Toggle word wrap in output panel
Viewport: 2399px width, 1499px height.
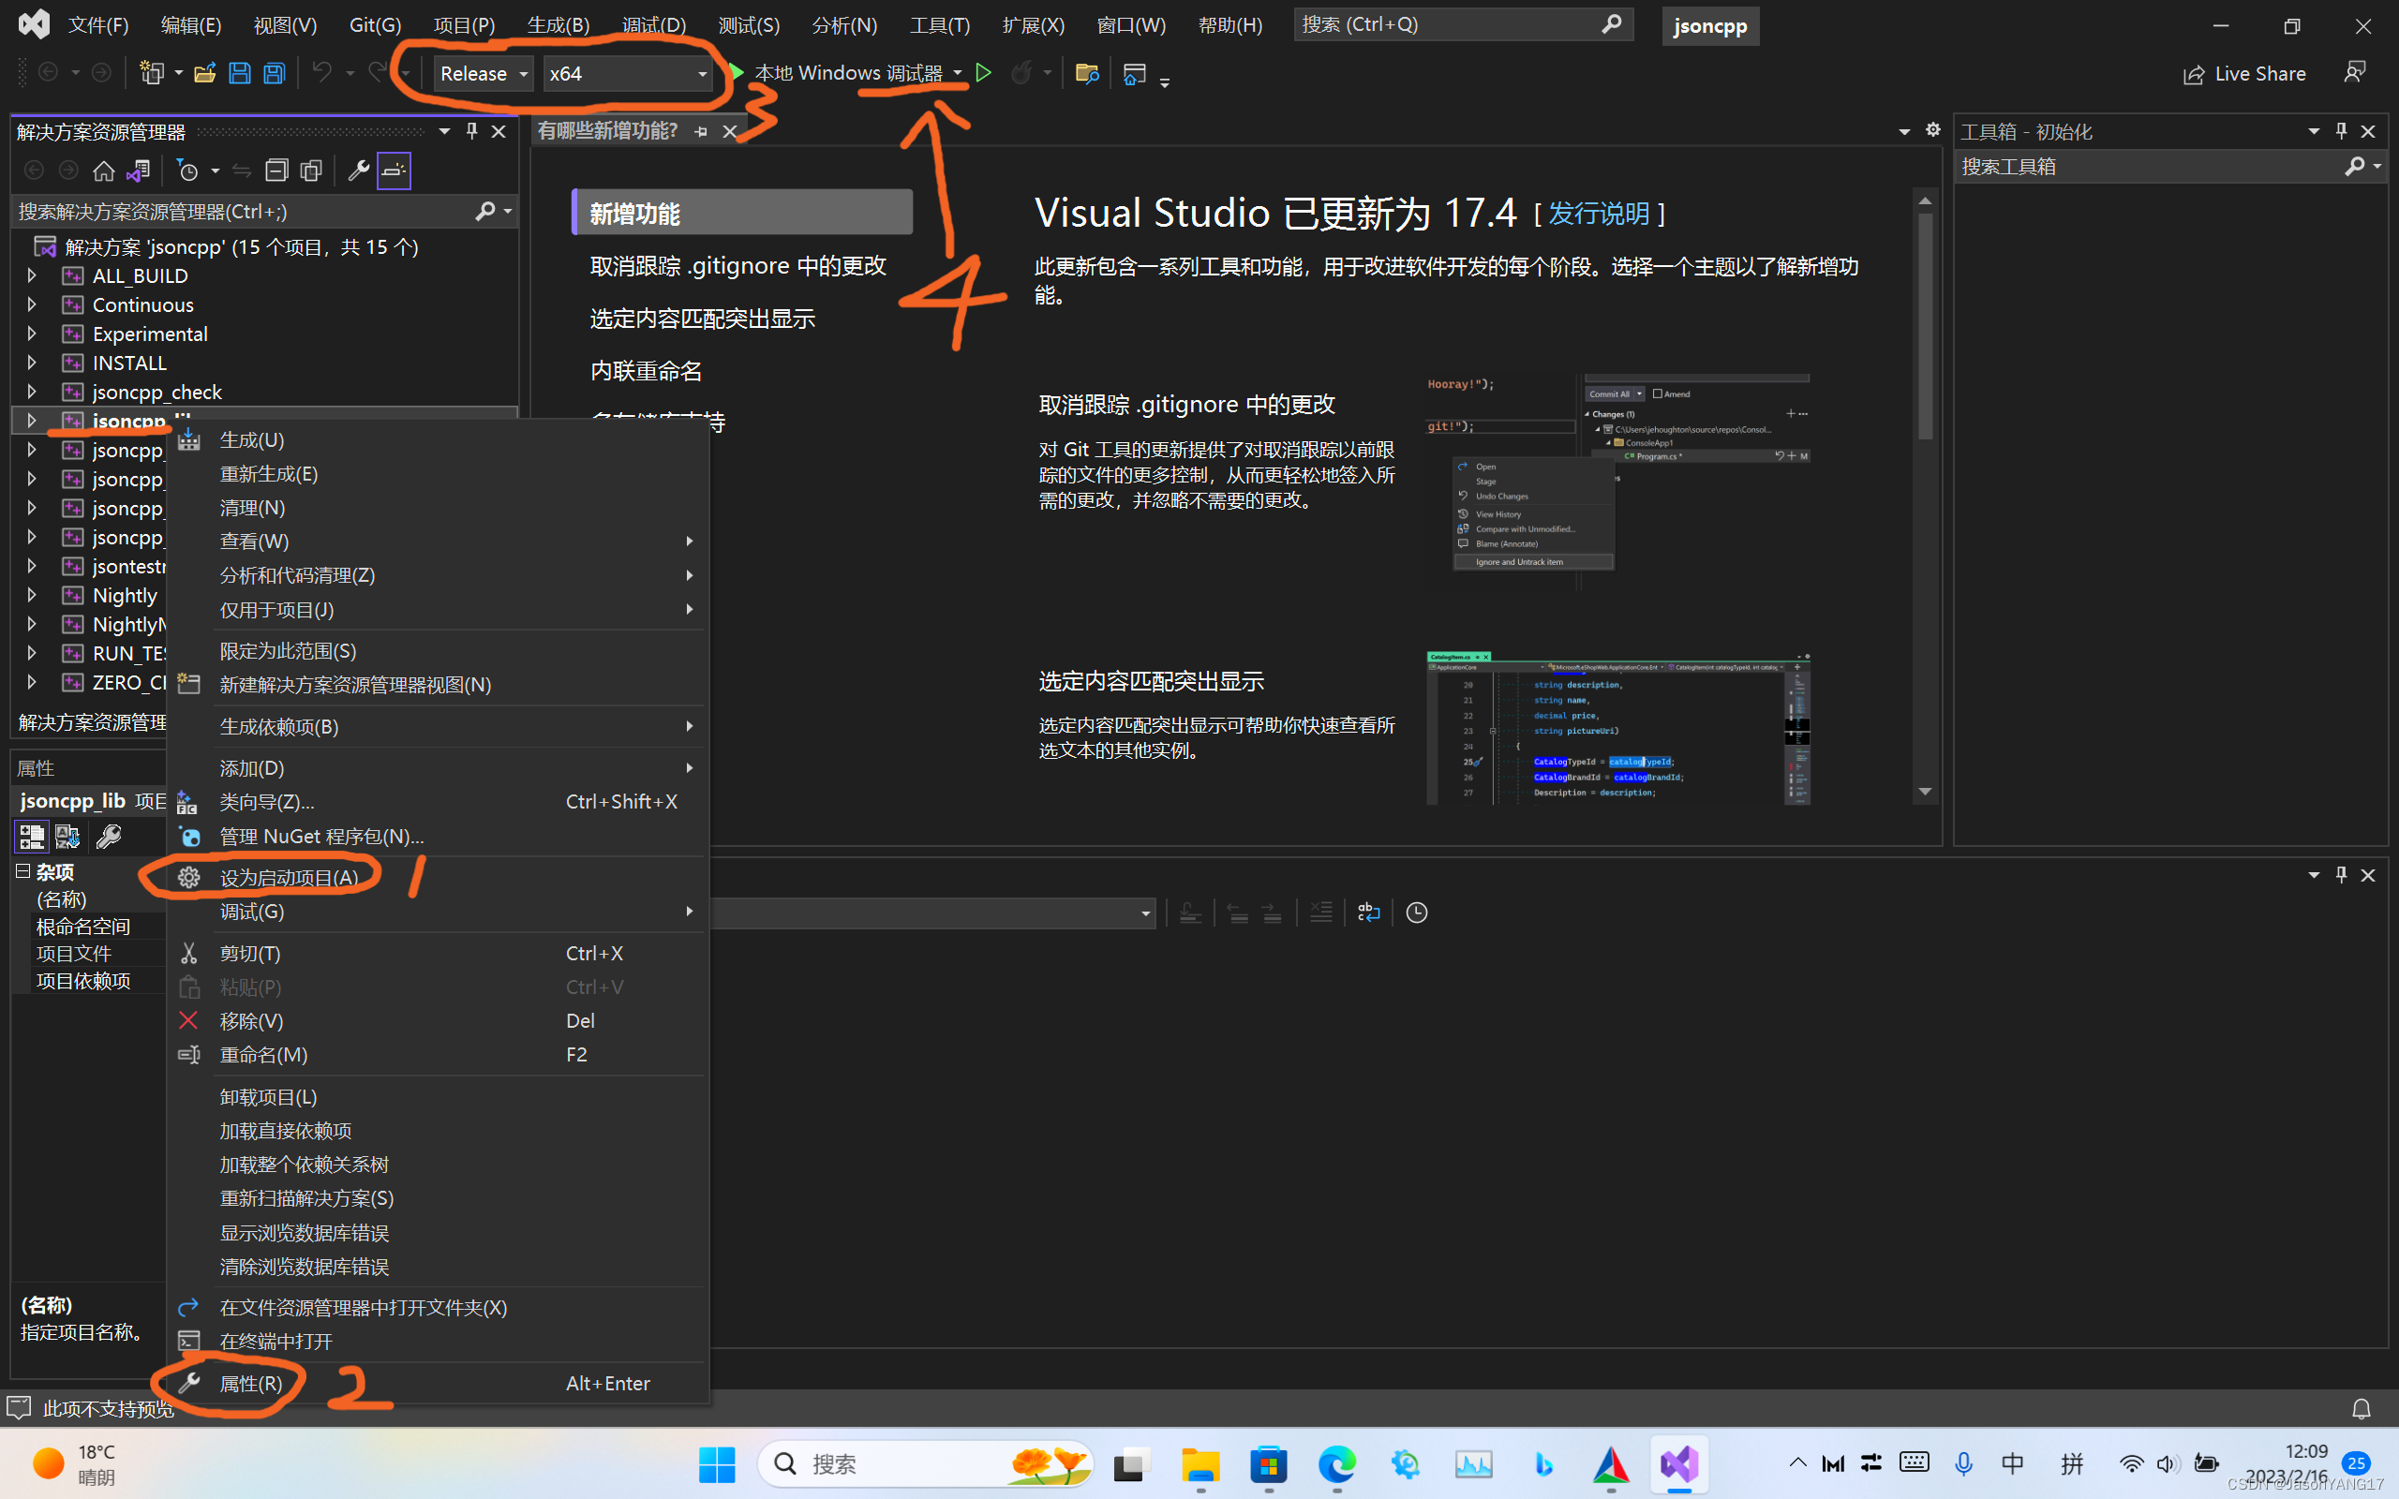[x=1368, y=913]
